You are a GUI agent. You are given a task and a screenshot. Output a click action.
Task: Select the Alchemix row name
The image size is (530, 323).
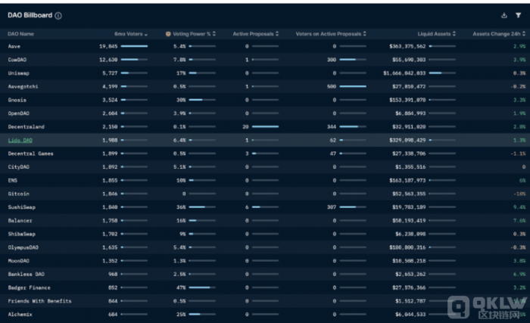pyautogui.click(x=20, y=314)
